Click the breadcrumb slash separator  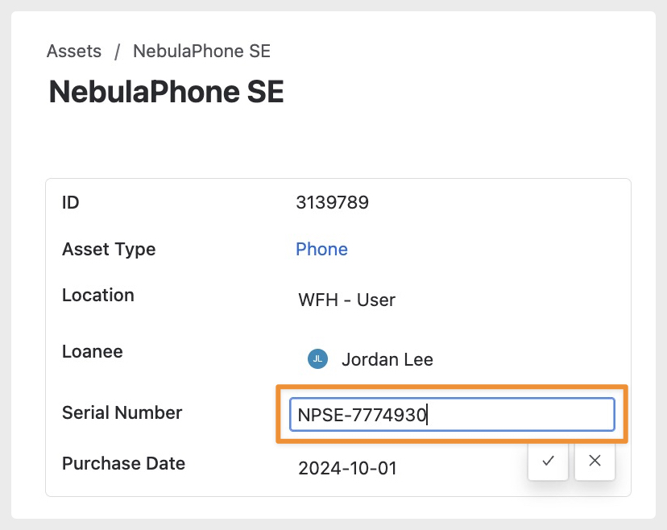(118, 52)
